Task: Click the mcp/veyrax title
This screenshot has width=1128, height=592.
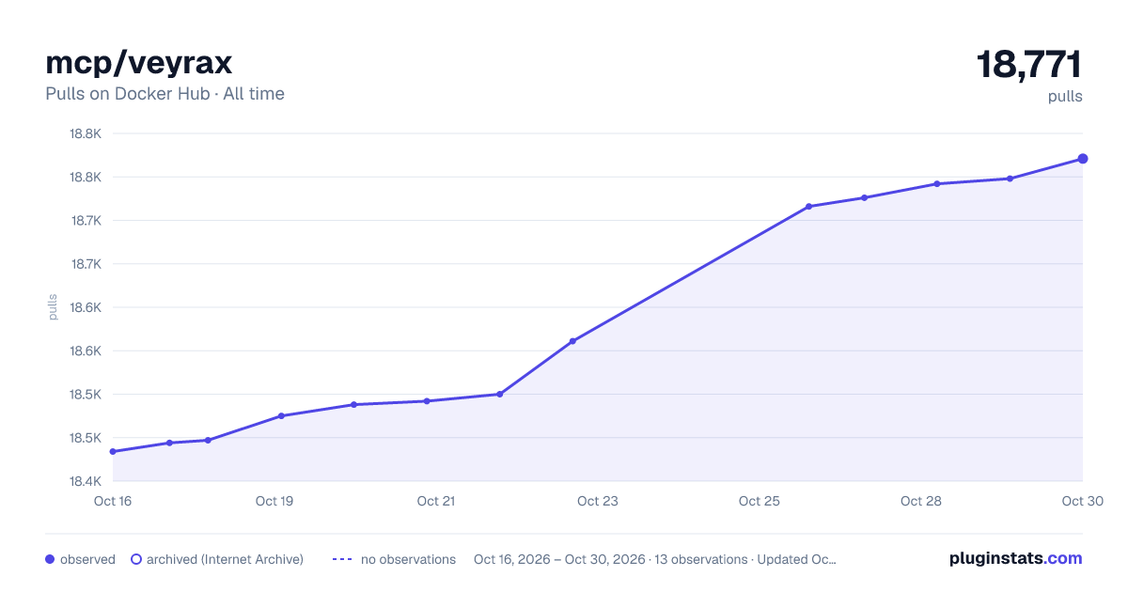Action: click(139, 62)
